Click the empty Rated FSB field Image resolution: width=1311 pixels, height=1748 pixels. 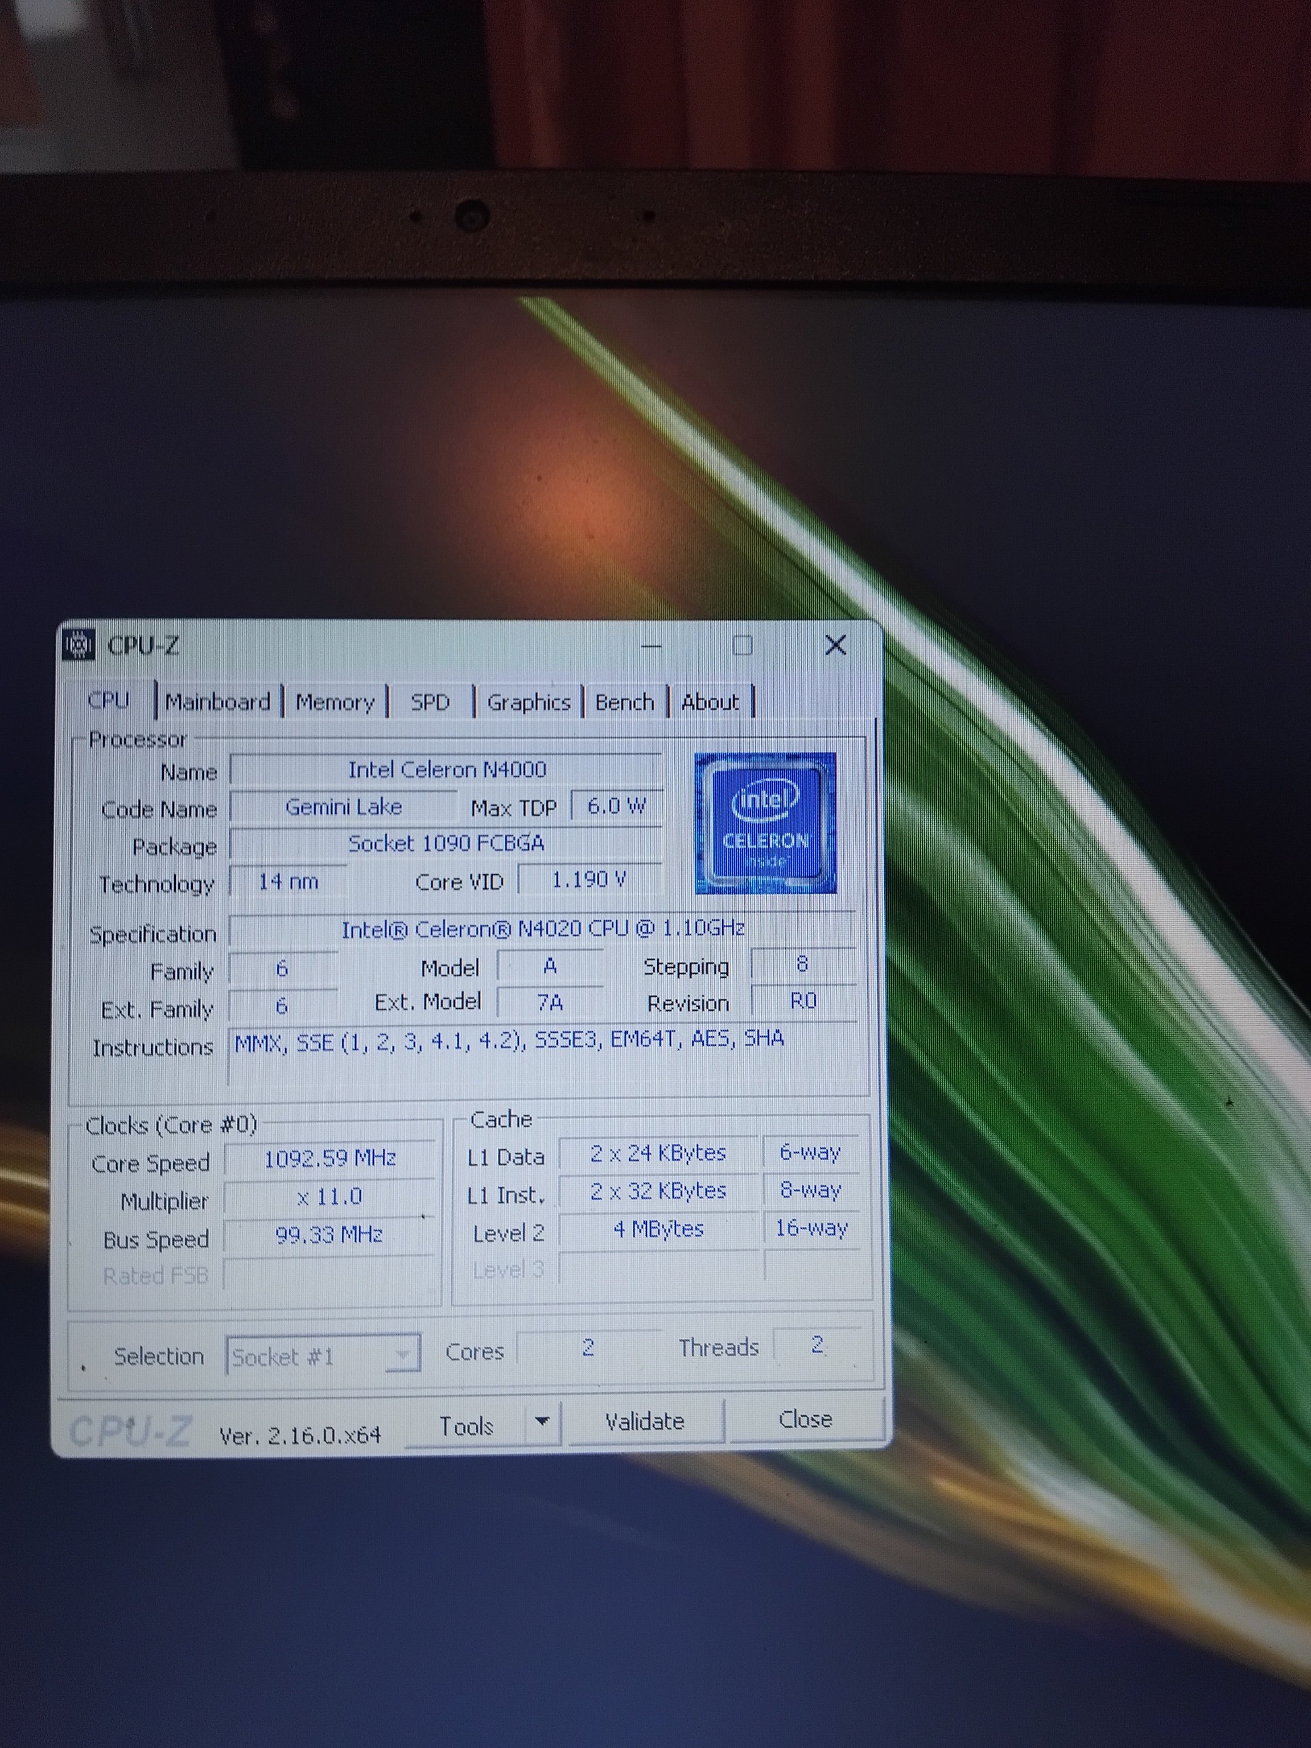tap(329, 1273)
